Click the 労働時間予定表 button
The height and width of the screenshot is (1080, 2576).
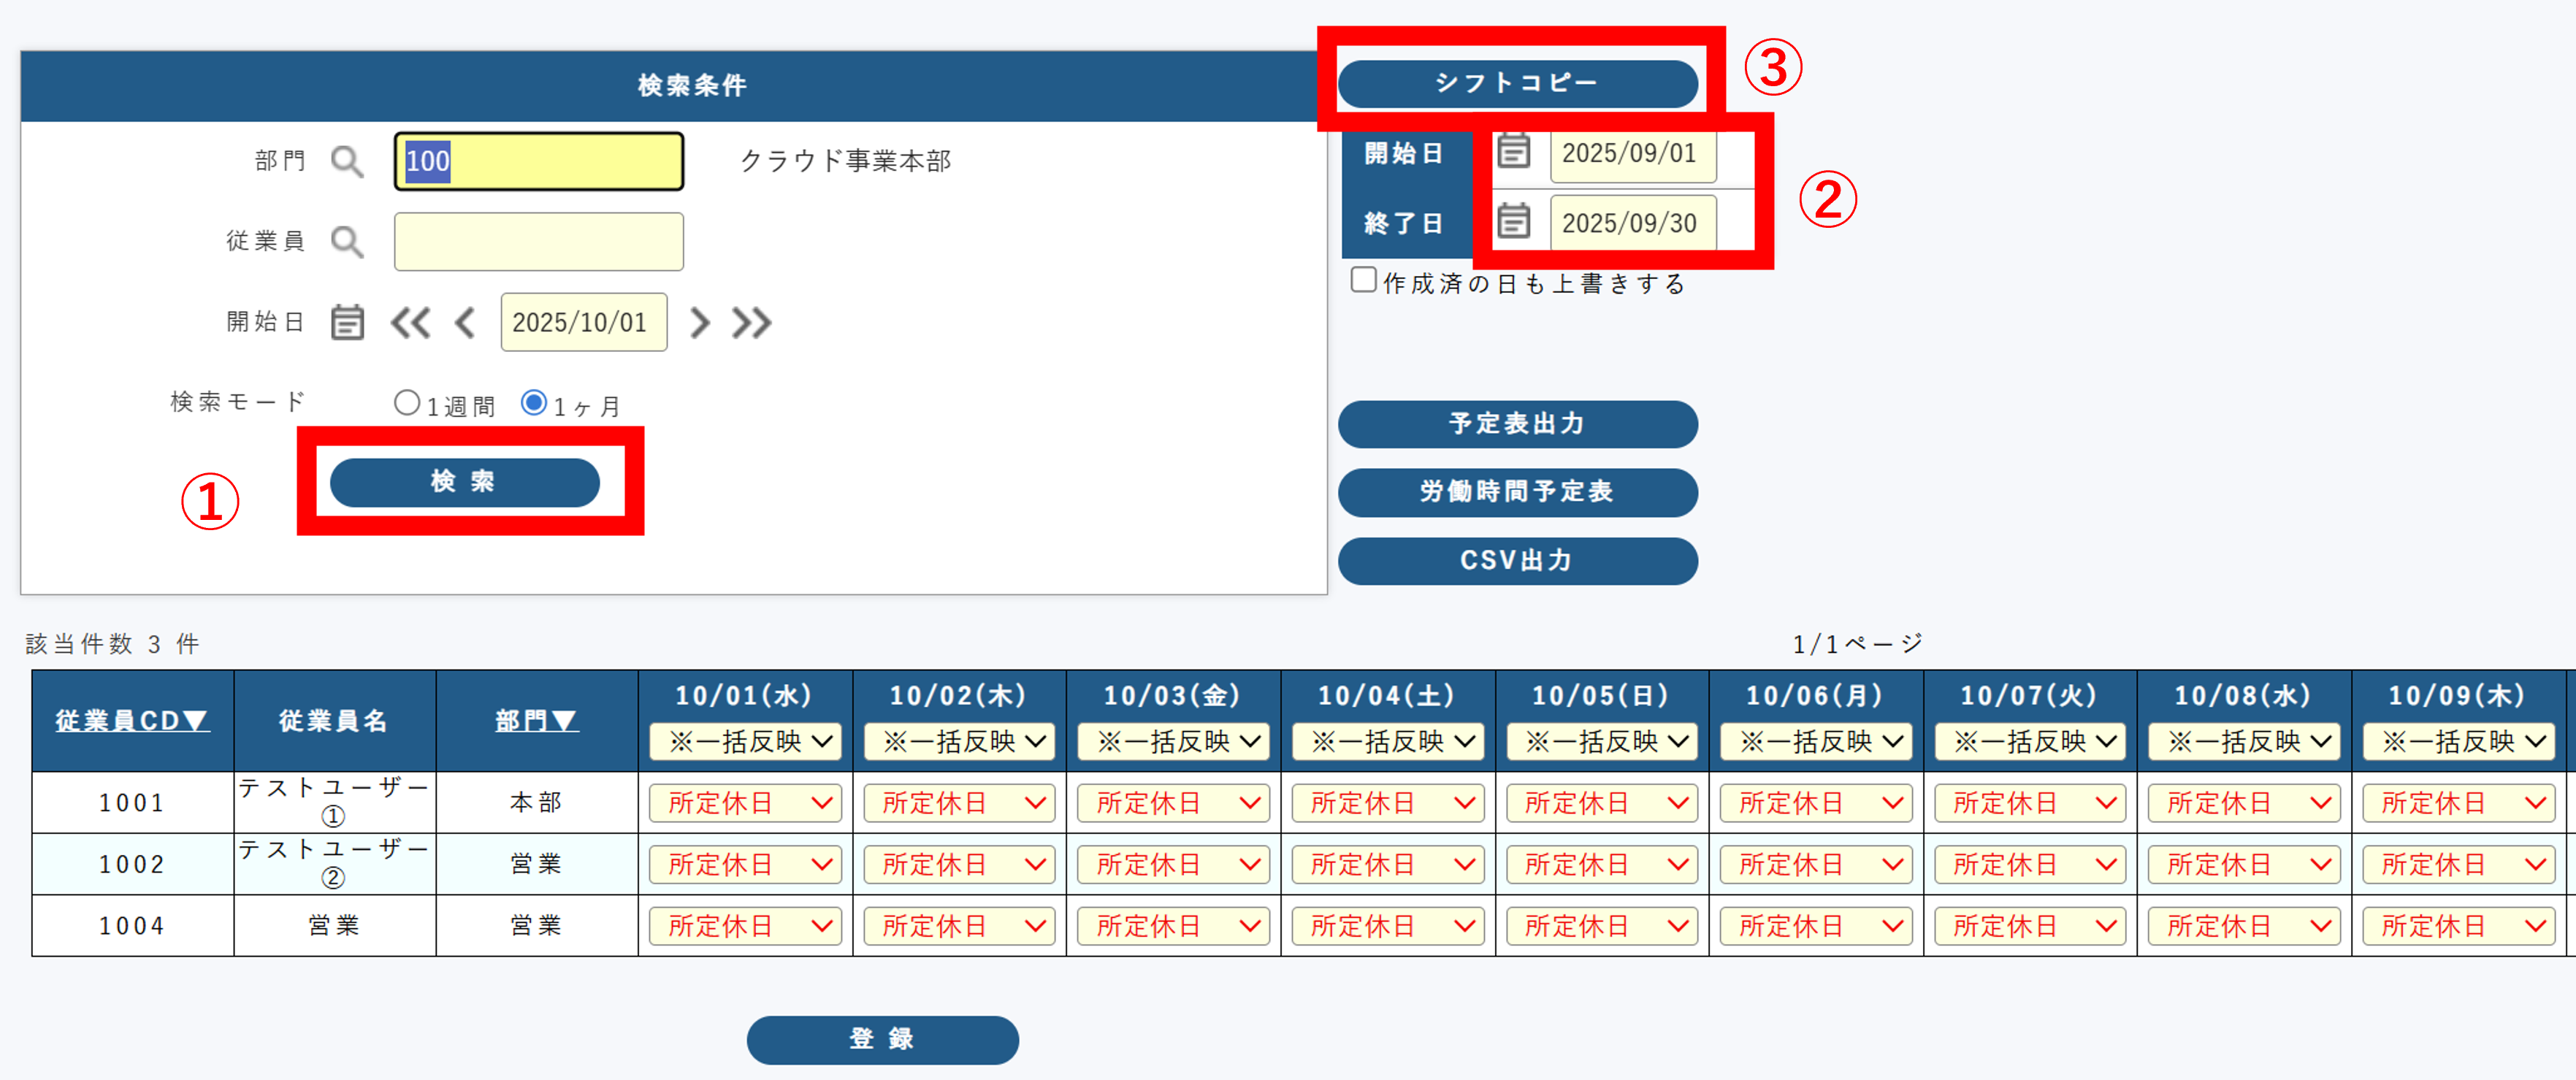coord(1517,492)
